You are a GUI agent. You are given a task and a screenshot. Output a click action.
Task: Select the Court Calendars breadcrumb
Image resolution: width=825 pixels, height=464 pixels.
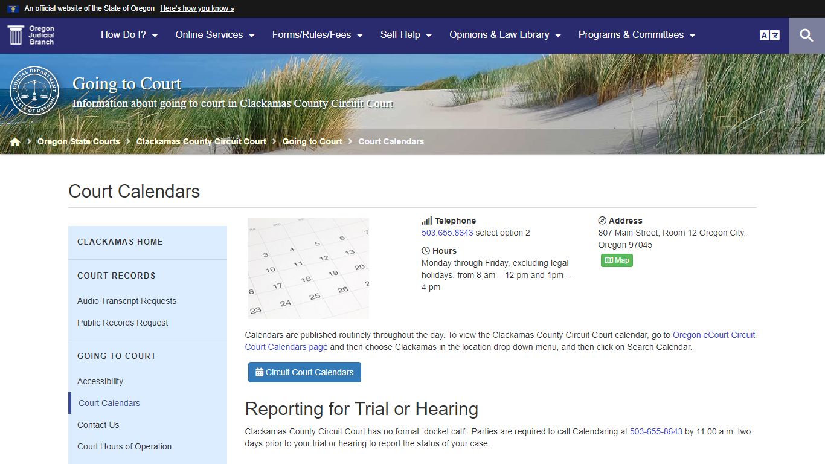click(x=391, y=141)
